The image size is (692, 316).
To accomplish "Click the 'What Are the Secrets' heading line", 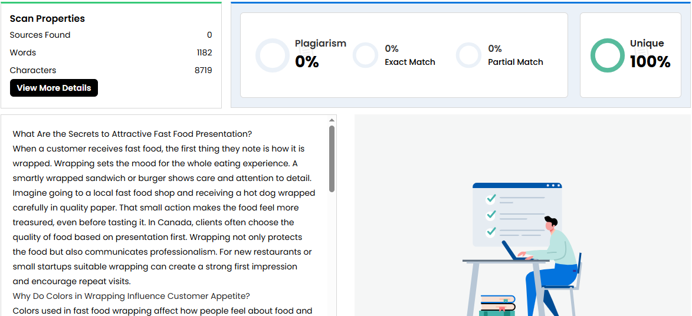I will tap(132, 134).
